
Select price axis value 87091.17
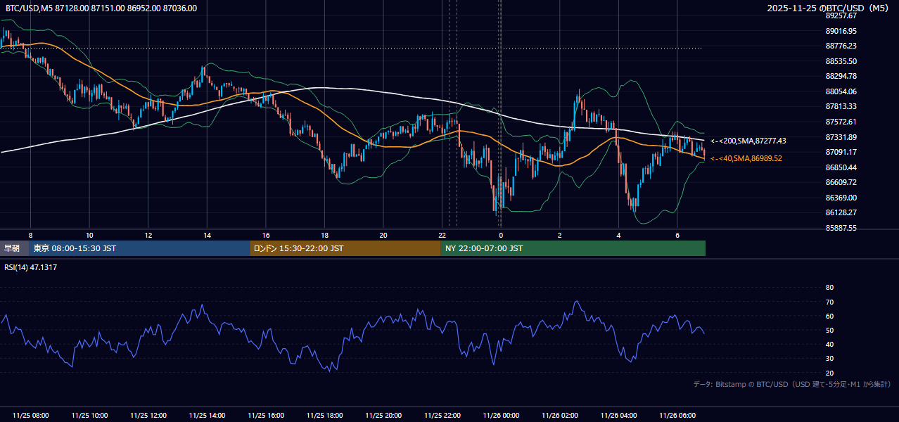tap(841, 152)
